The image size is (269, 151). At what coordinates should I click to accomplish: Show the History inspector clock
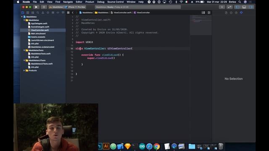[x=231, y=13]
